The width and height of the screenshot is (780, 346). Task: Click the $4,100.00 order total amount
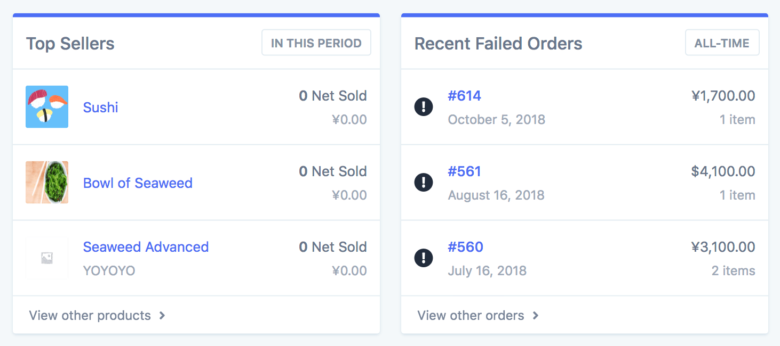click(723, 171)
